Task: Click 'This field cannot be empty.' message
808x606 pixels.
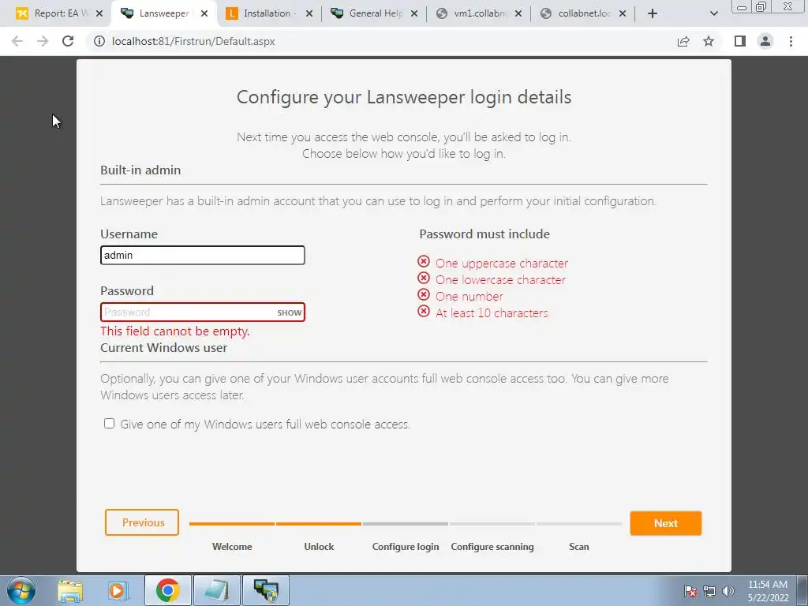Action: [x=175, y=331]
